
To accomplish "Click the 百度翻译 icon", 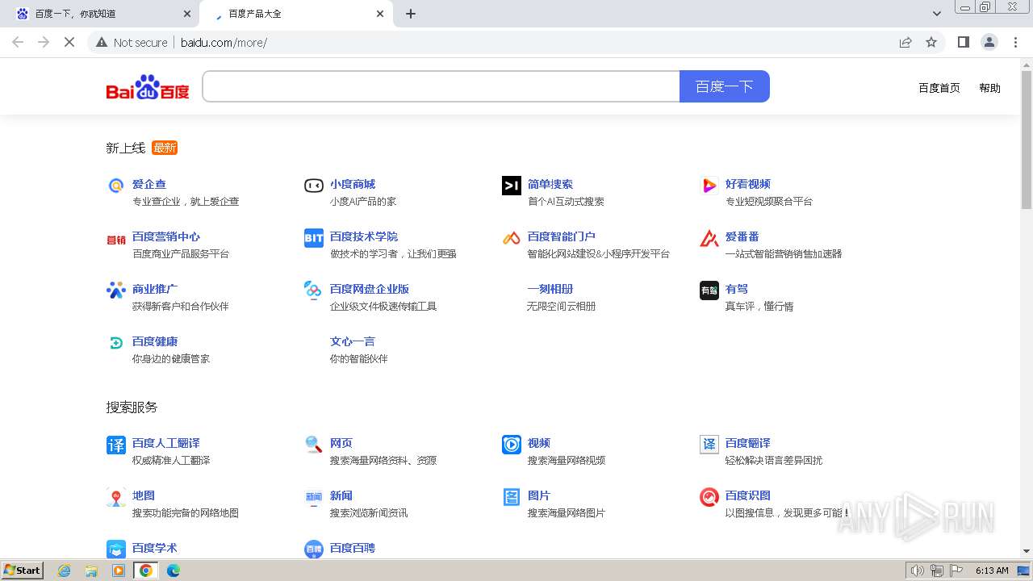I will point(709,445).
